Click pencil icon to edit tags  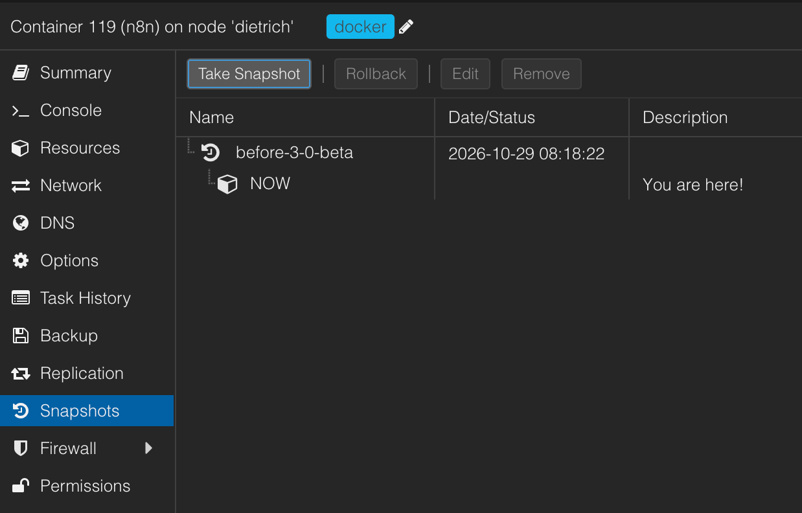click(x=406, y=27)
